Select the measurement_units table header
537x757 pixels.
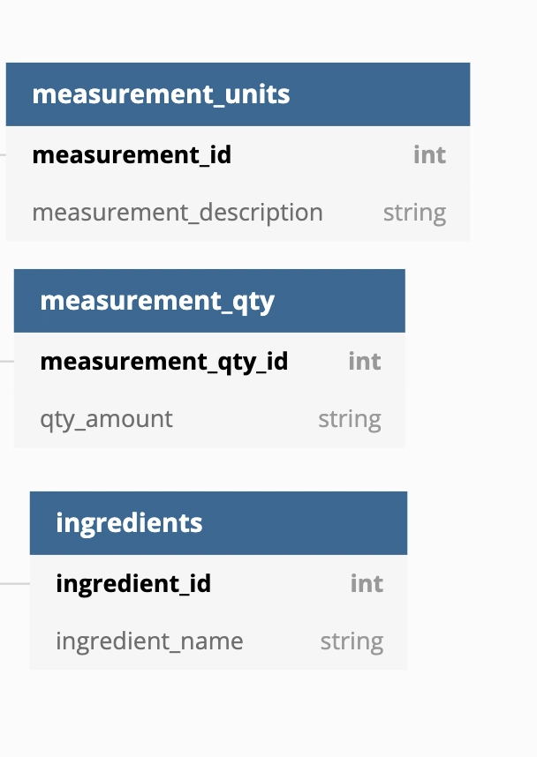[238, 94]
